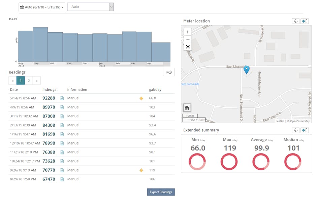Enter fullscreen mode on the map
This screenshot has height=204, width=320.
[188, 47]
